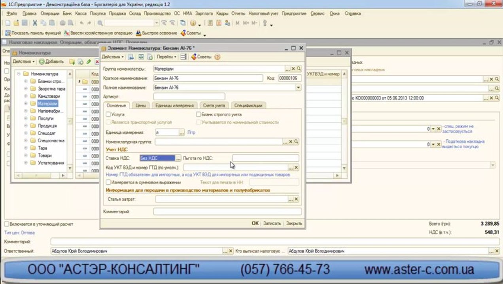Open Советы in the main toolbar
Image resolution: width=503 pixels, height=284 pixels.
[191, 33]
